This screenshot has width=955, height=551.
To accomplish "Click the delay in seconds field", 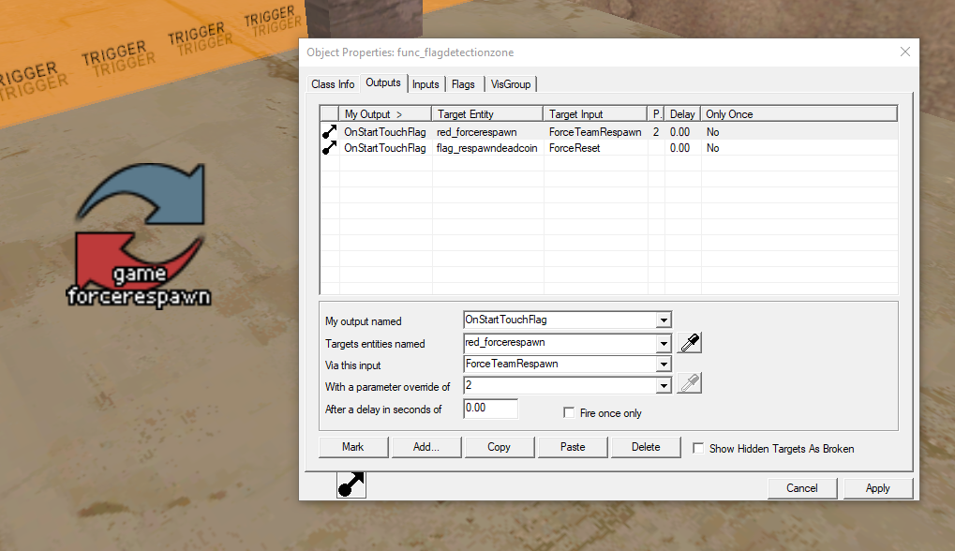I will tap(491, 408).
